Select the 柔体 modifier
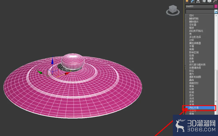The height and width of the screenshot is (136, 218). tap(192, 95)
